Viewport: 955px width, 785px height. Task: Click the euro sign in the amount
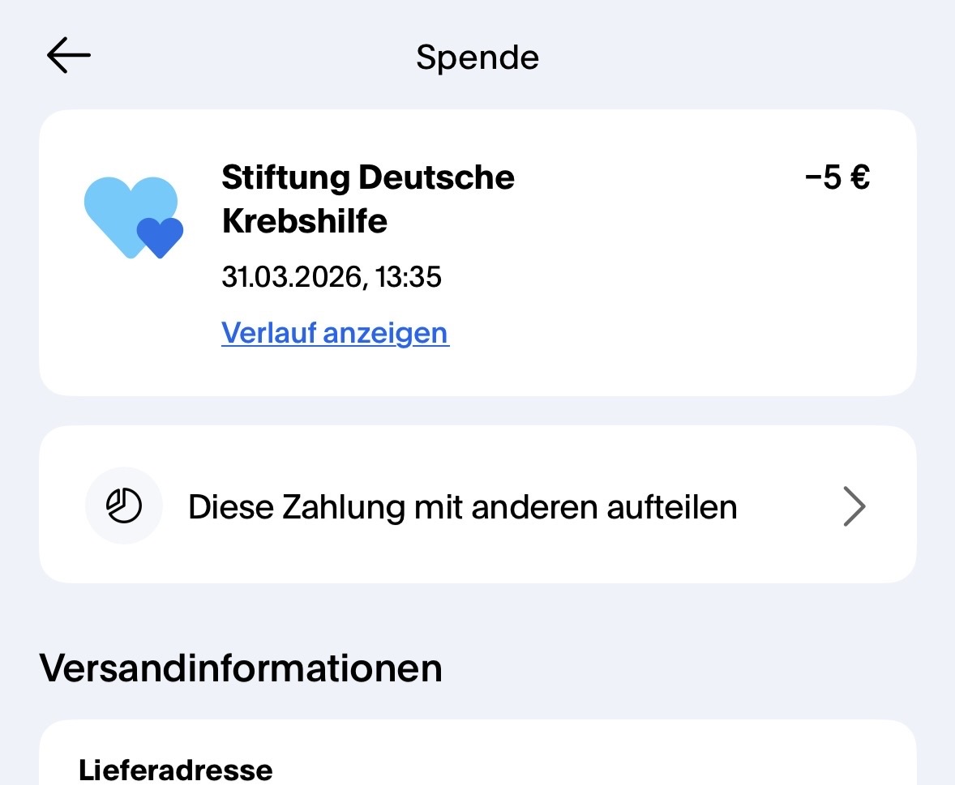(x=859, y=177)
